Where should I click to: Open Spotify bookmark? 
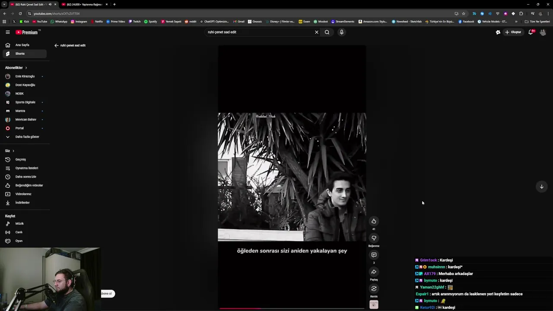(150, 22)
